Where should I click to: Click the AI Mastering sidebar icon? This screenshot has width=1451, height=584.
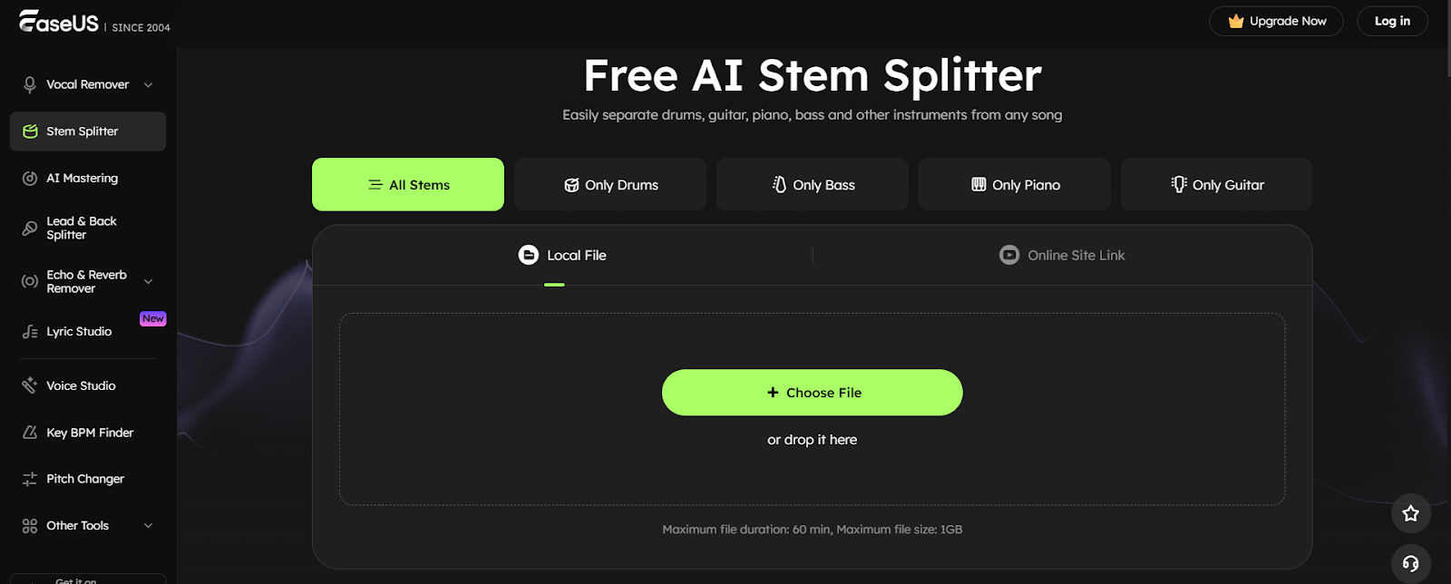click(30, 179)
